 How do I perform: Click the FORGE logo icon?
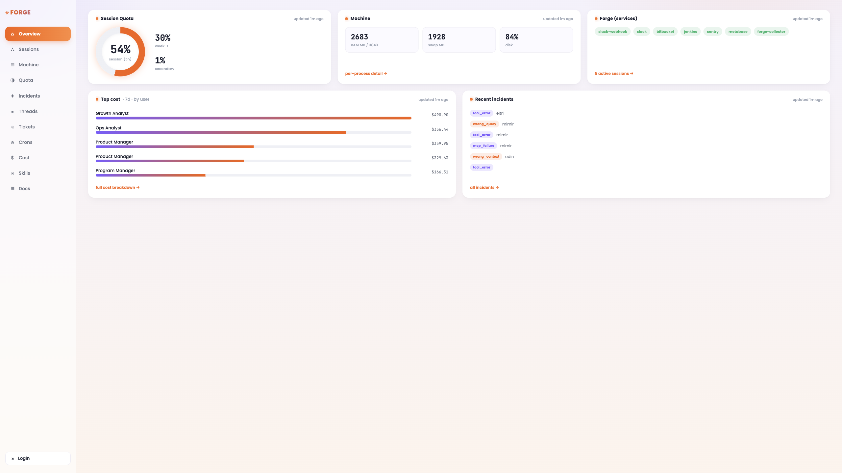pos(7,13)
